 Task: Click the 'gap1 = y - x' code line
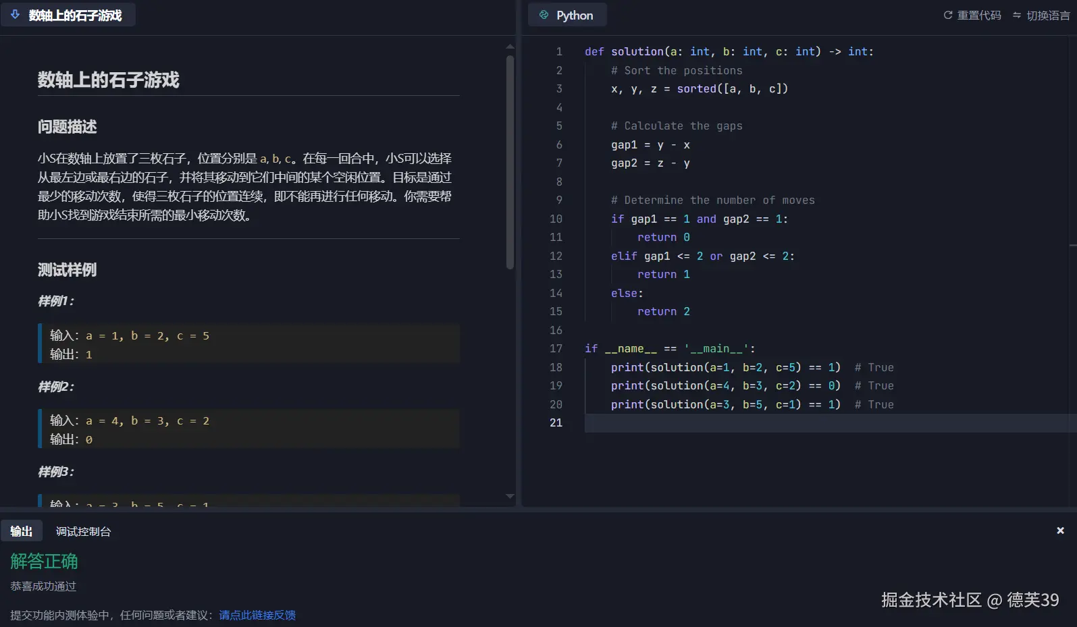[x=650, y=144]
